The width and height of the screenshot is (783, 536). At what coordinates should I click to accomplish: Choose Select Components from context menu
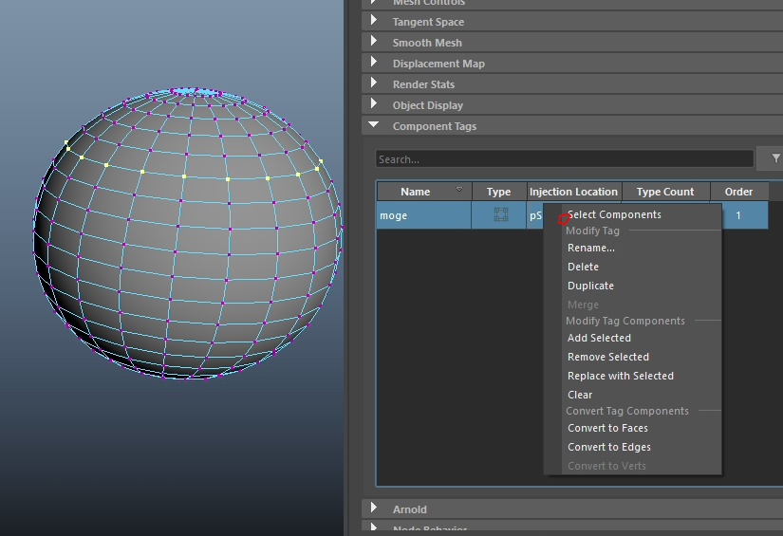tap(632, 214)
